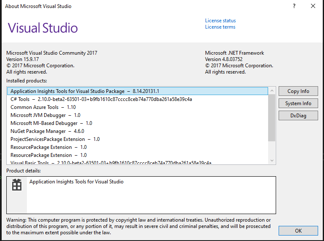The width and height of the screenshot is (324, 241).
Task: Click the System Info button
Action: coord(298,103)
